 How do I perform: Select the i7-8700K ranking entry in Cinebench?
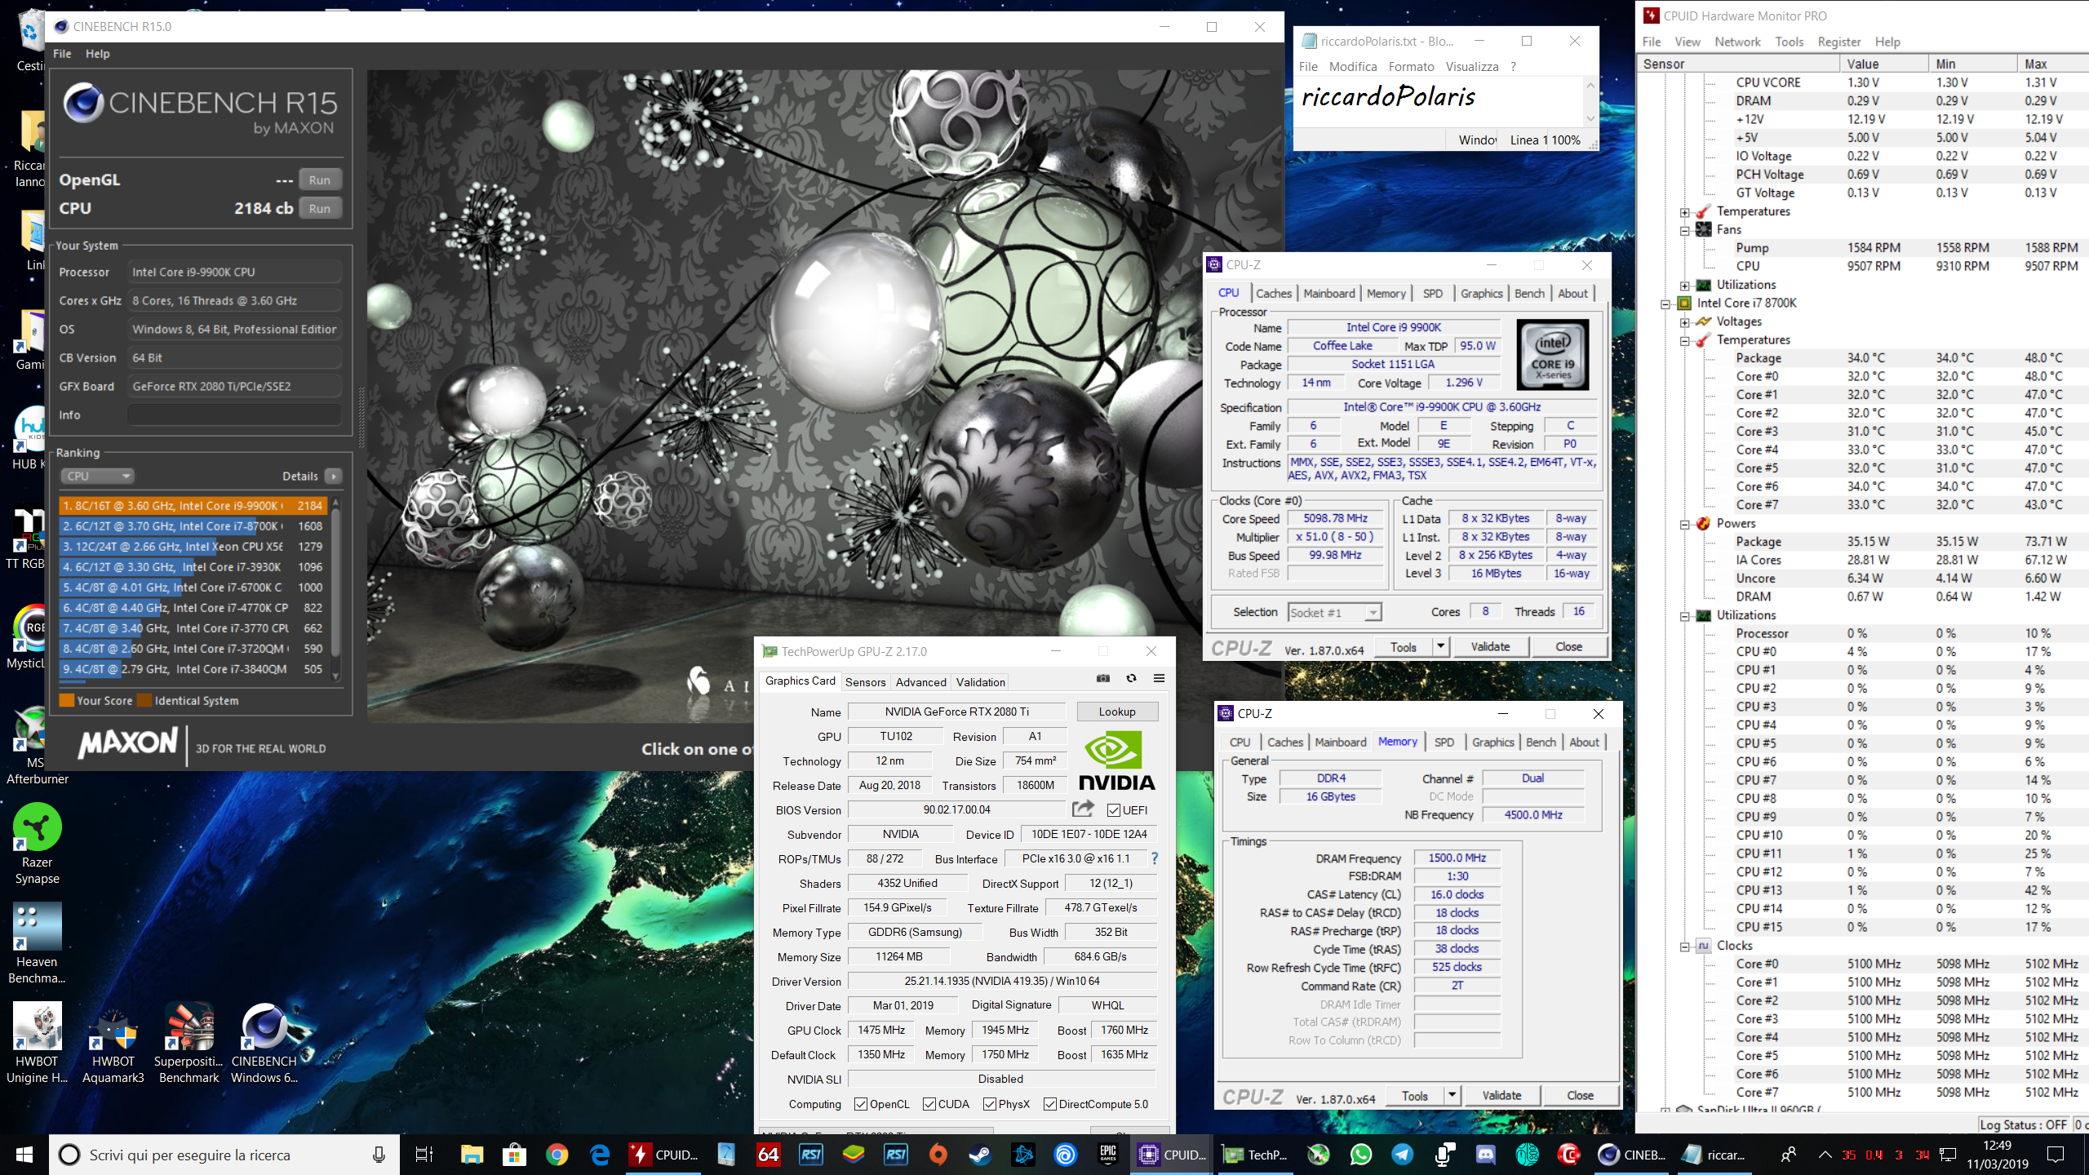193,526
